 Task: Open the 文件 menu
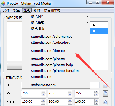coord(6,10)
